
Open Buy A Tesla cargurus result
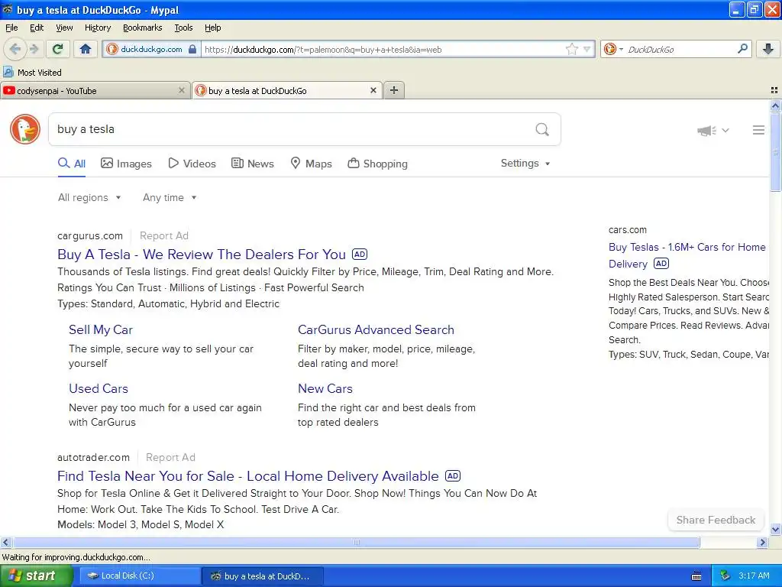pos(202,255)
